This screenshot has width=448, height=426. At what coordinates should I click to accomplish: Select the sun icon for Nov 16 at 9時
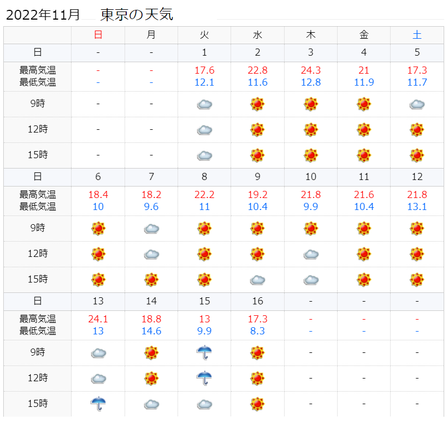pos(257,353)
